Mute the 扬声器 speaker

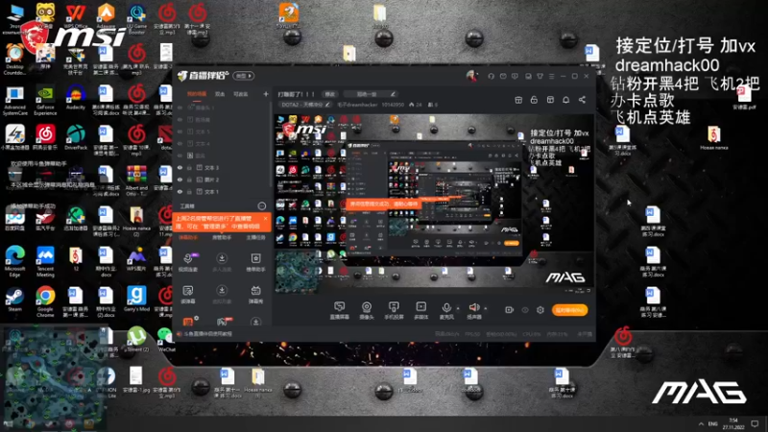tap(473, 310)
